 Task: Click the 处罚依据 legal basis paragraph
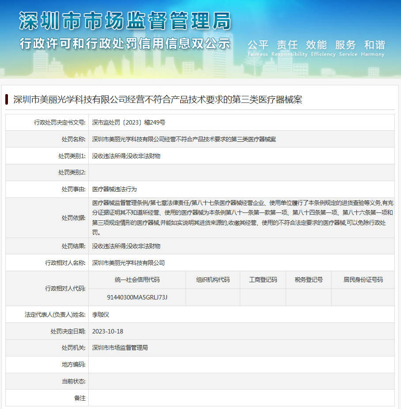pos(242,218)
